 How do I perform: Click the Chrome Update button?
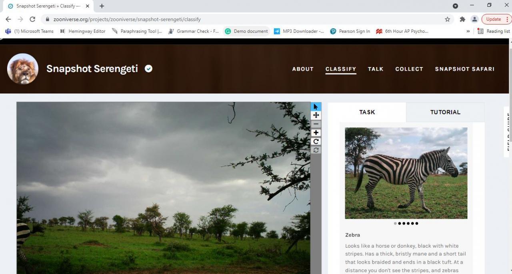point(496,19)
